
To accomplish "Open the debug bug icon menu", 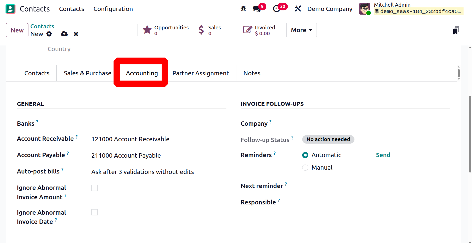I will (243, 9).
